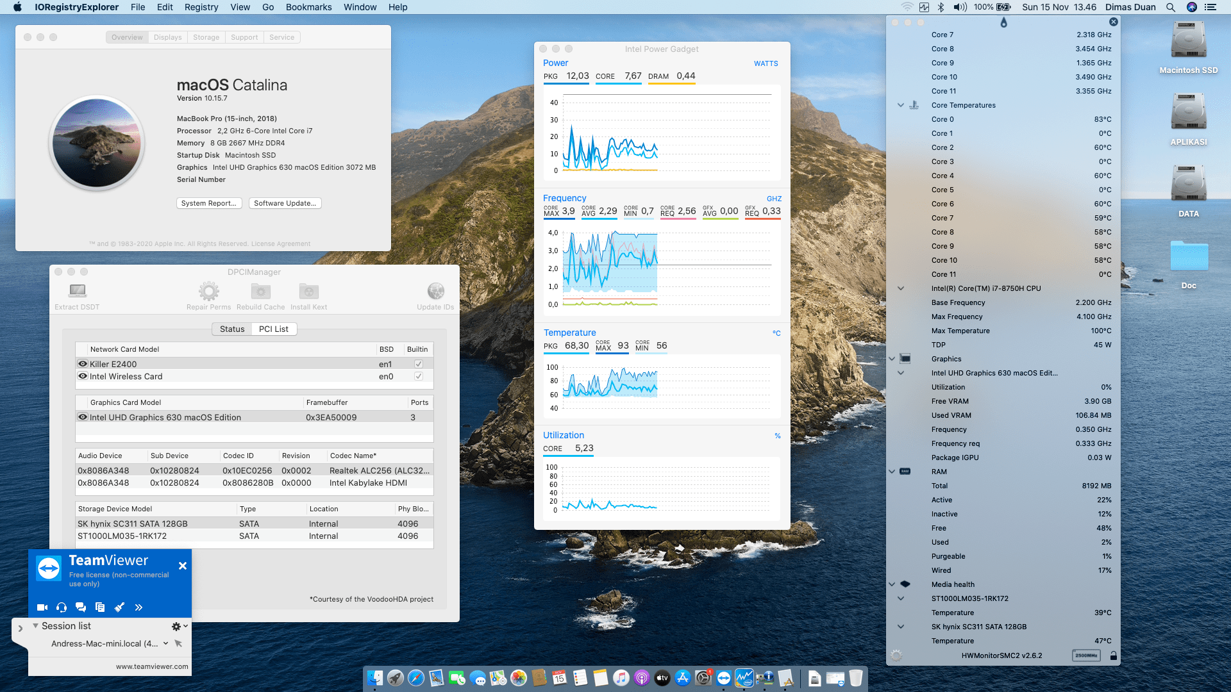
Task: Open TeamViewer voice chat headset icon
Action: 62,607
